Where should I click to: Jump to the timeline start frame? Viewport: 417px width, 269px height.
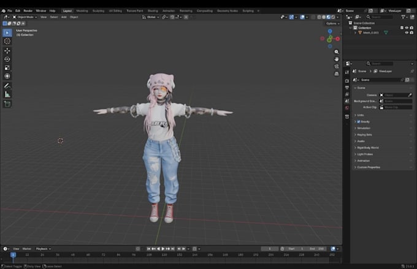148,249
